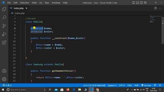Open the Windows Start menu
The height and width of the screenshot is (92, 164).
(x=3, y=90)
